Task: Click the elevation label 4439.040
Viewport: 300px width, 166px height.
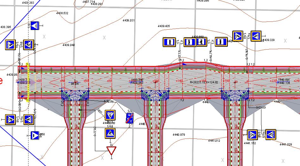Action: tap(69, 45)
